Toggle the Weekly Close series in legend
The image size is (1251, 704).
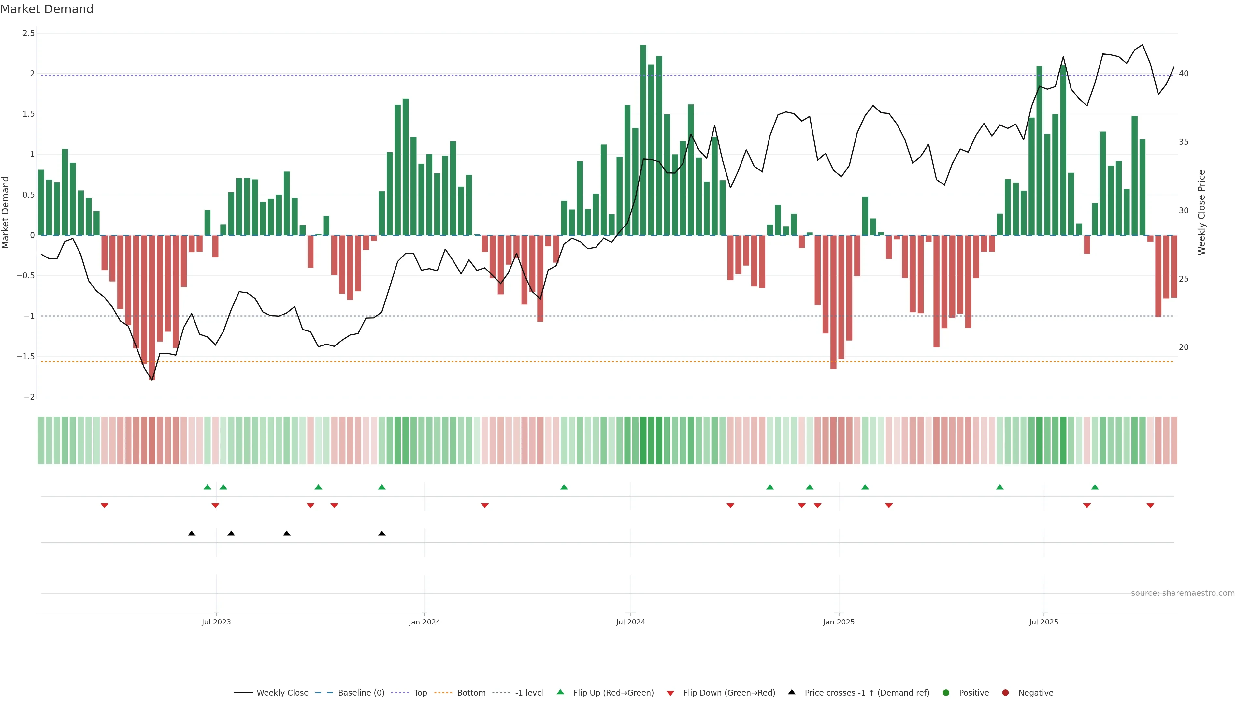[282, 693]
